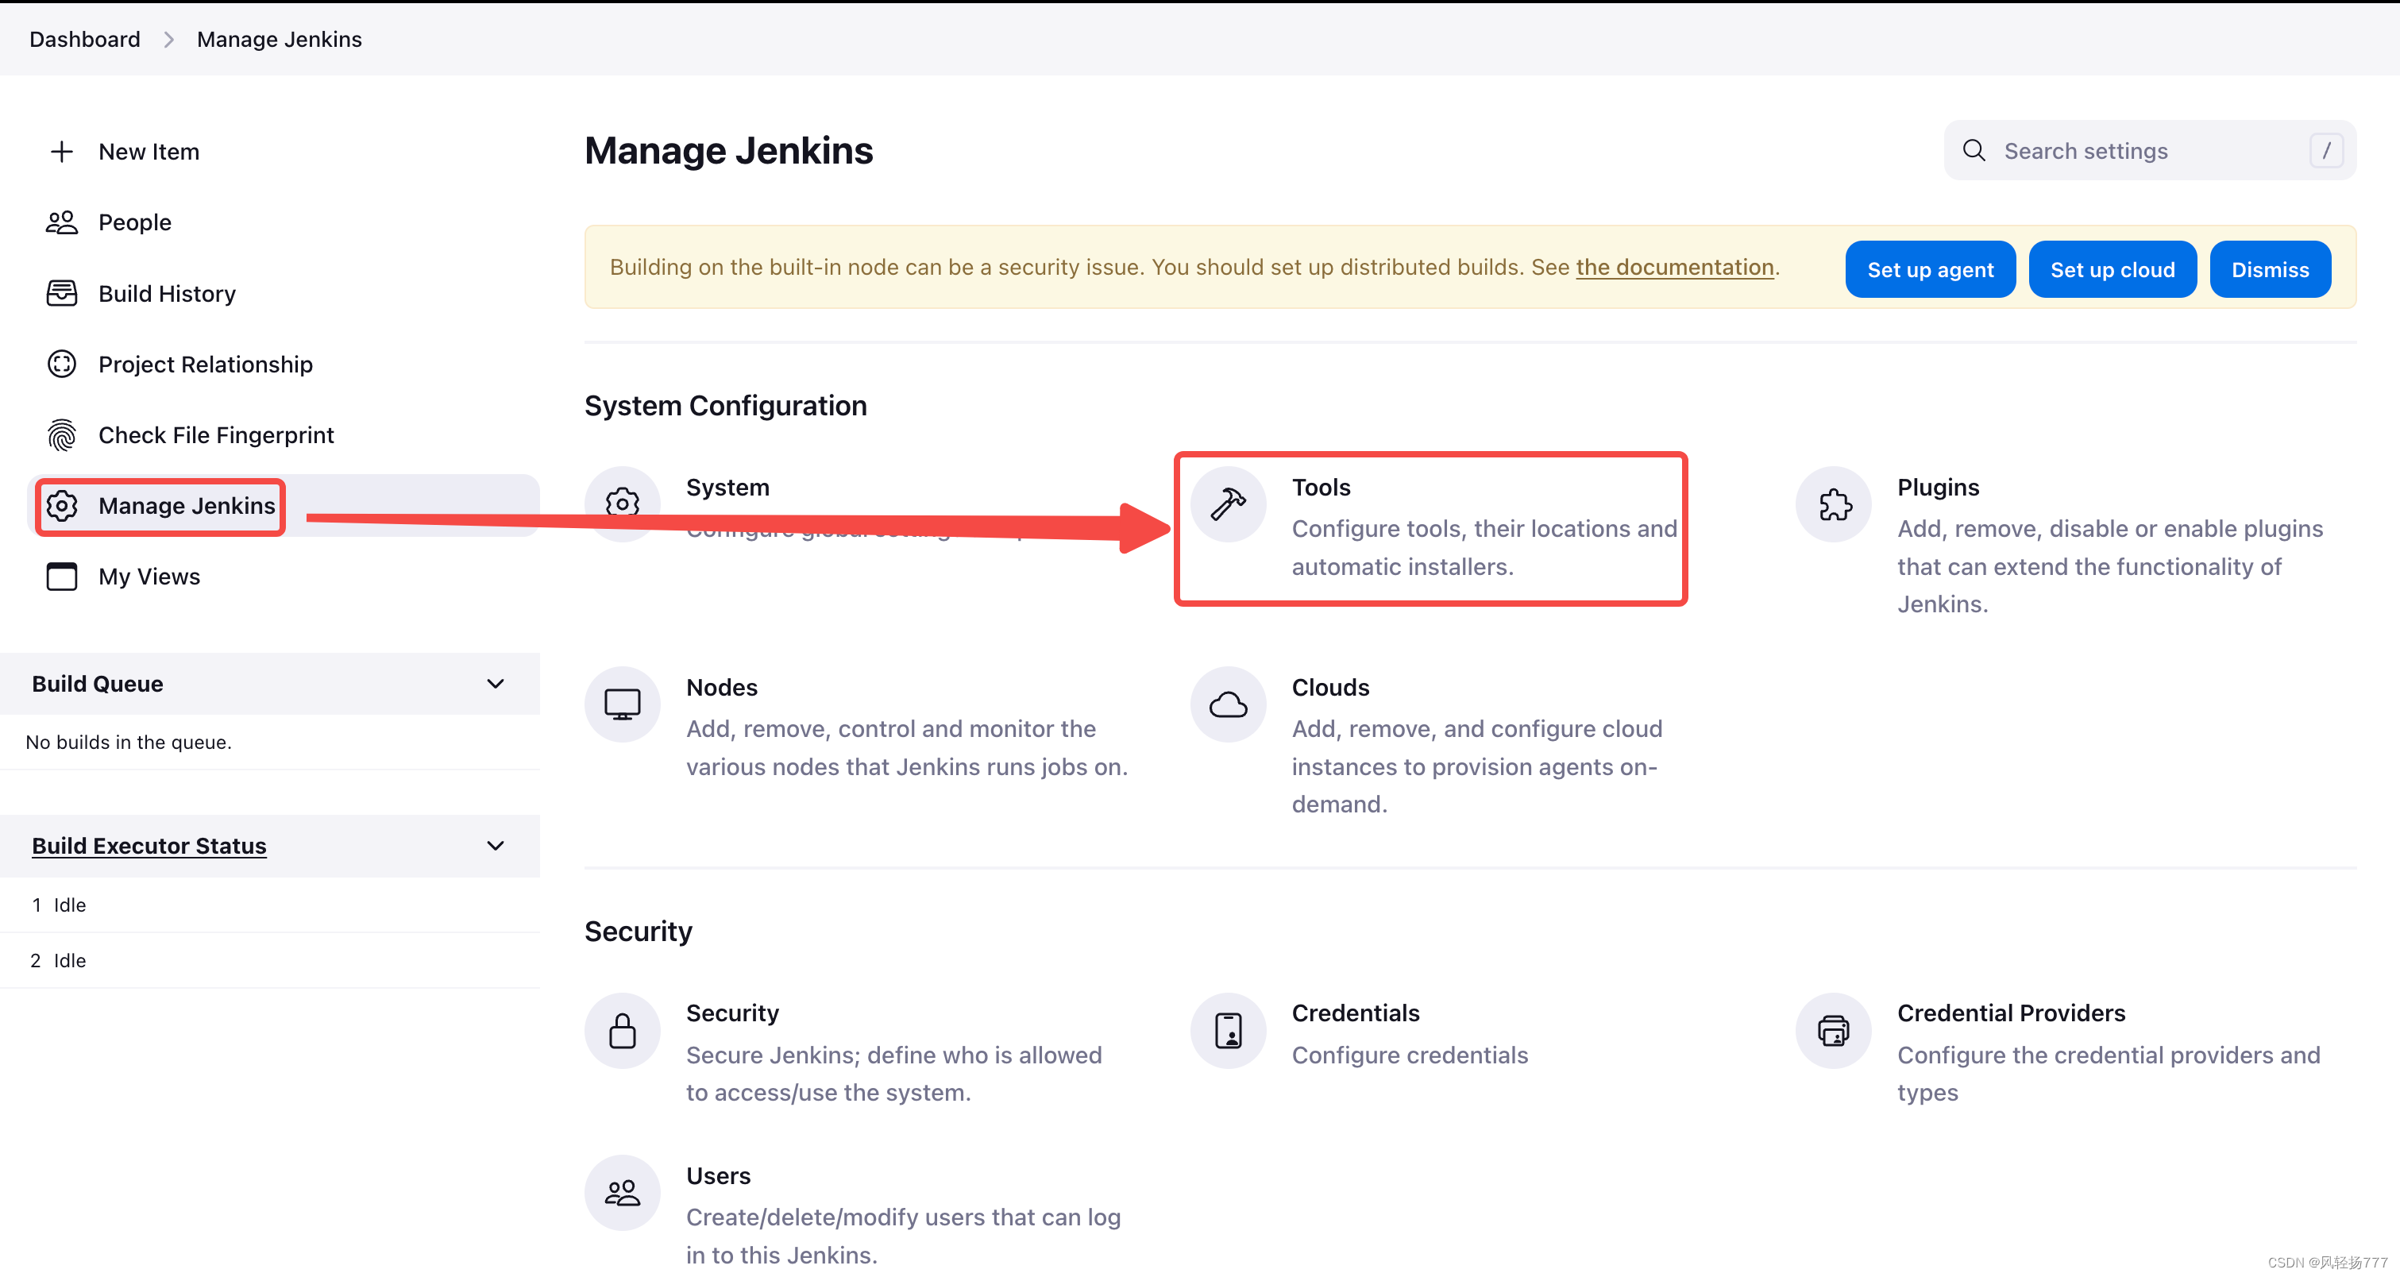This screenshot has width=2400, height=1277.
Task: Click the slash shortcut hint in search box
Action: [2325, 150]
